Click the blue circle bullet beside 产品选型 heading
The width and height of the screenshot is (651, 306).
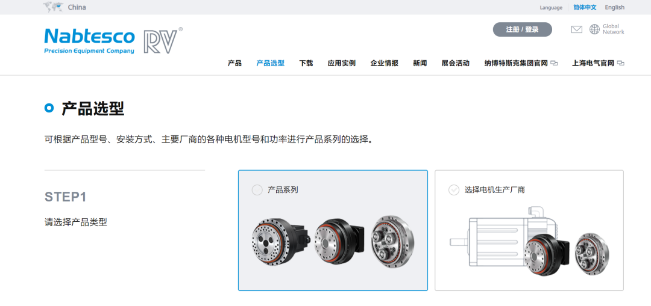[49, 108]
